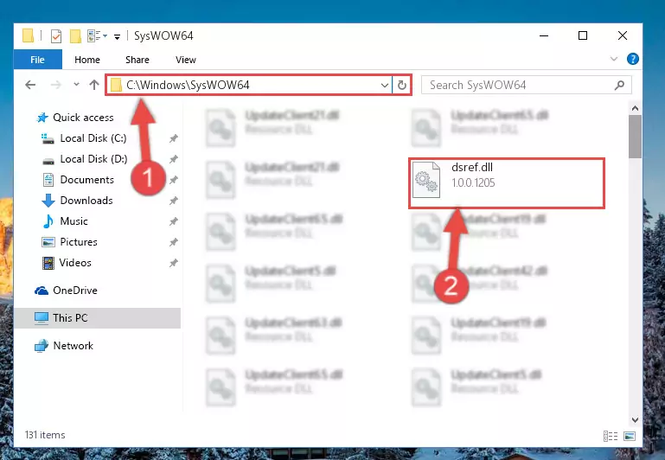Switch to Large icons view in the status bar
This screenshot has height=460, width=665.
click(x=630, y=436)
